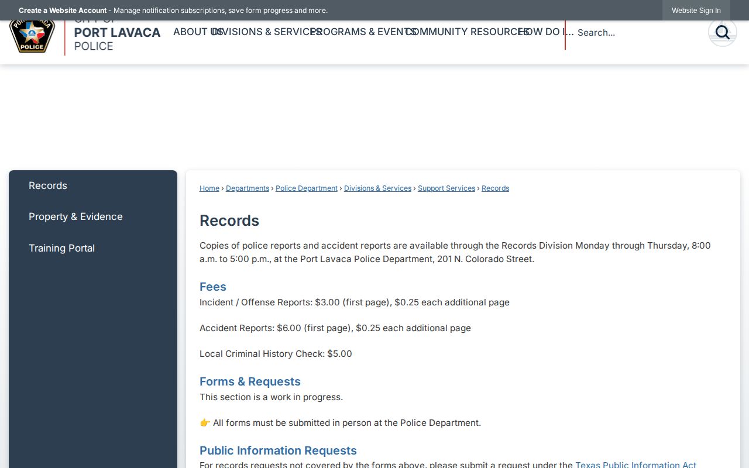Click the Departments breadcrumb link
The width and height of the screenshot is (749, 468).
pyautogui.click(x=248, y=188)
